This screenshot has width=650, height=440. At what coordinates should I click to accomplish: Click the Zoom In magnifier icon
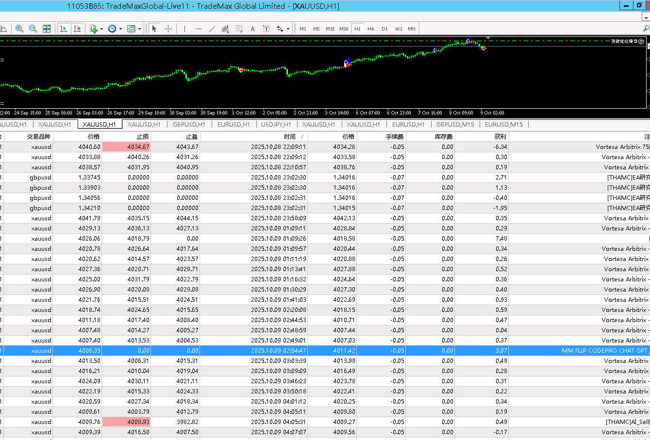pyautogui.click(x=19, y=29)
